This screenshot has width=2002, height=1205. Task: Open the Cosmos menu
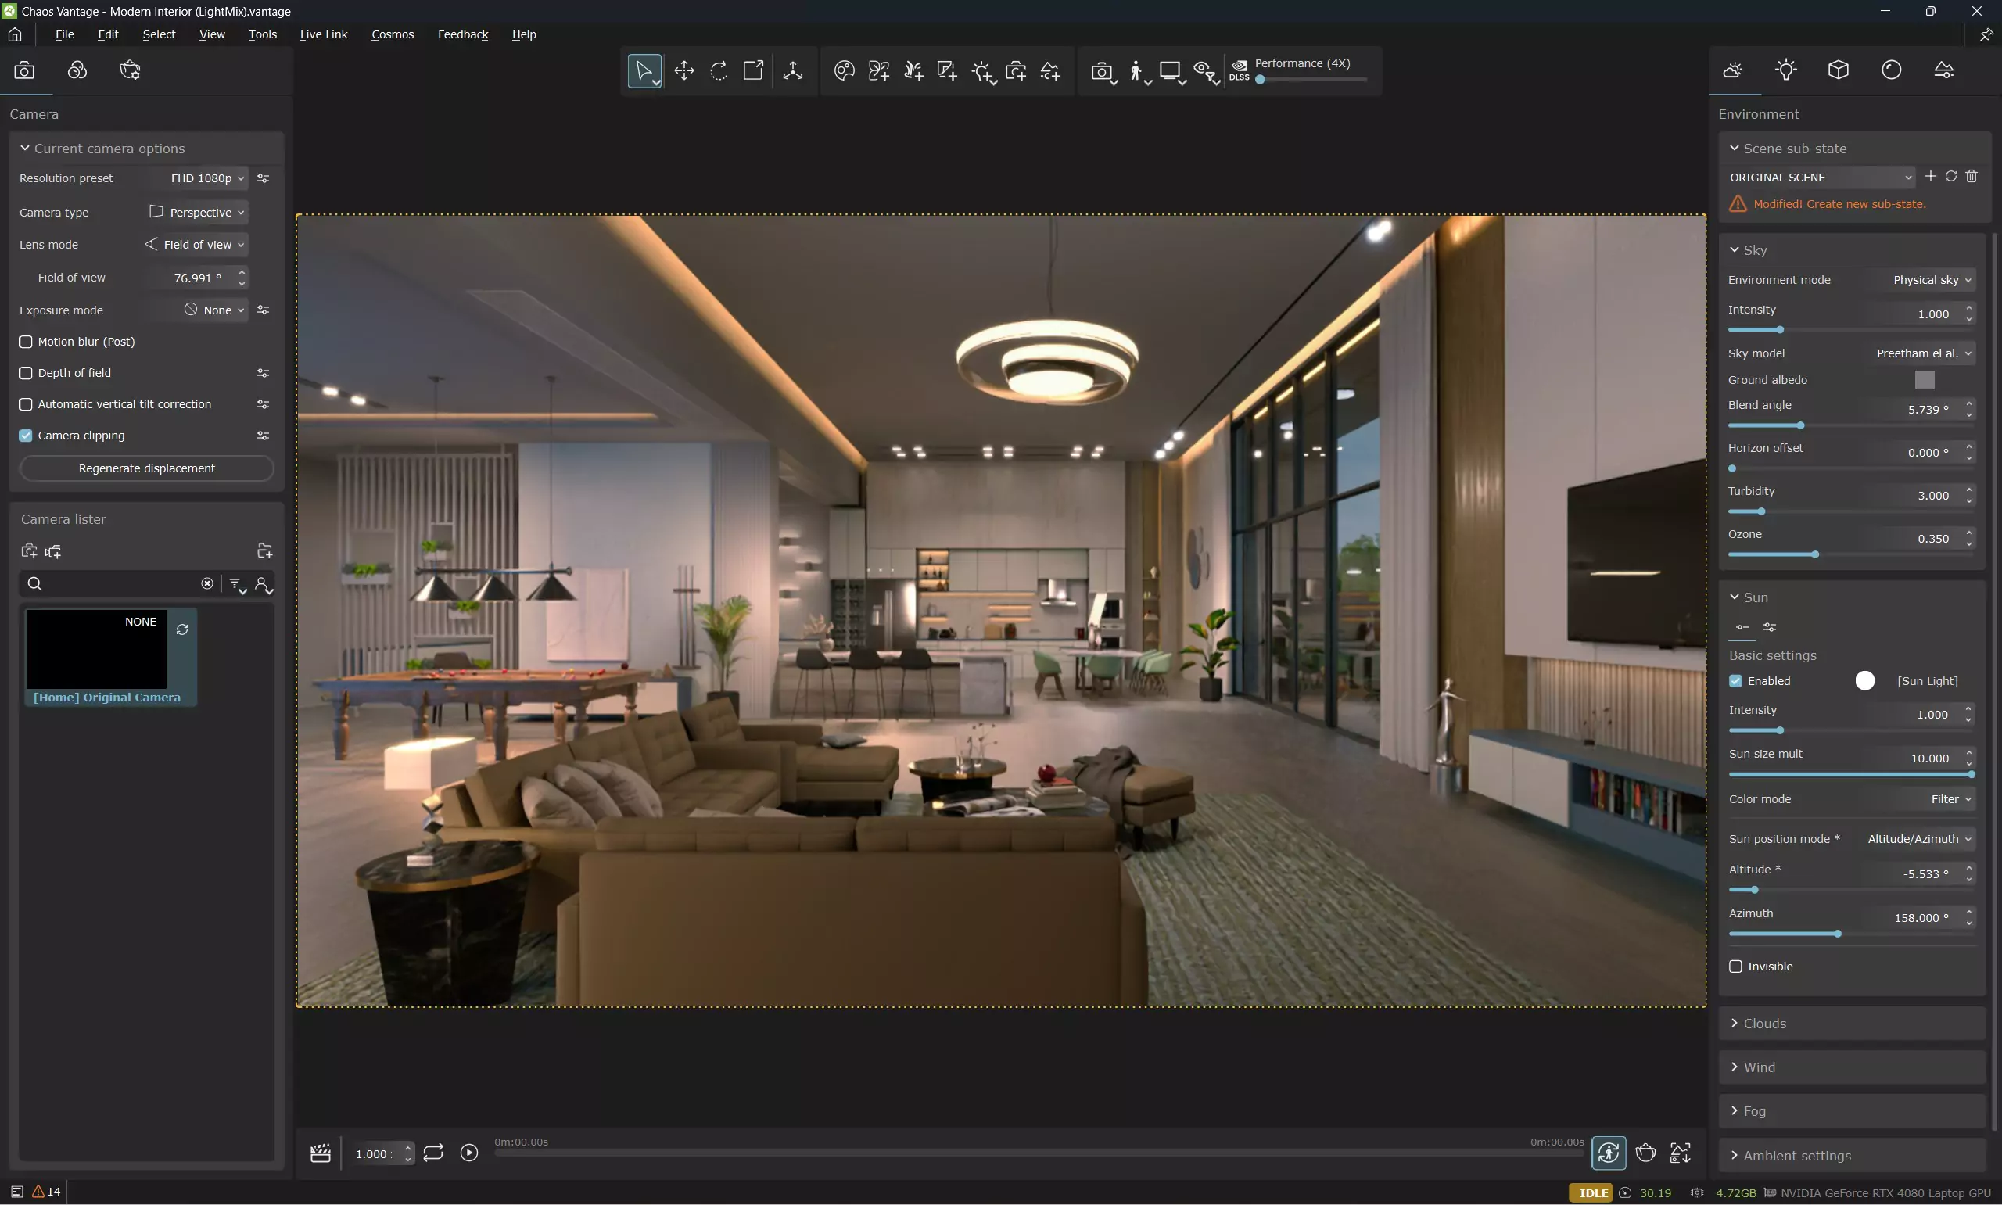[x=392, y=34]
